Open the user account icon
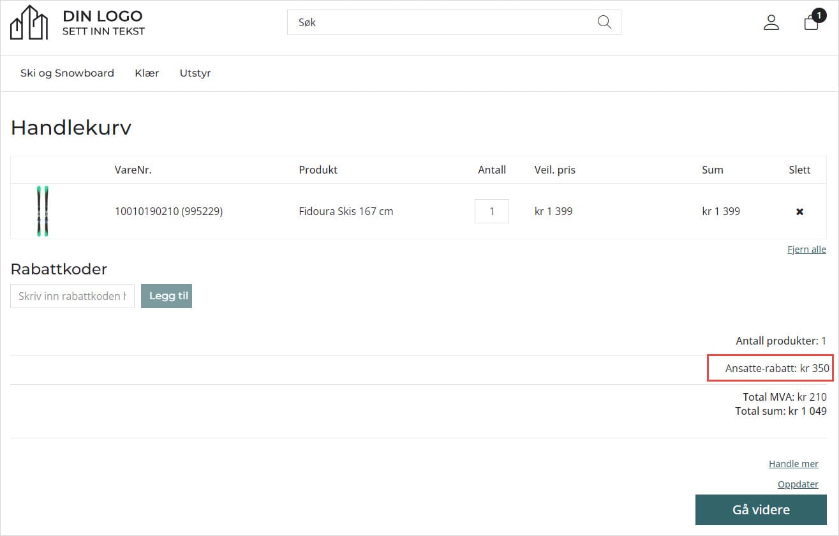This screenshot has width=839, height=536. (x=771, y=22)
